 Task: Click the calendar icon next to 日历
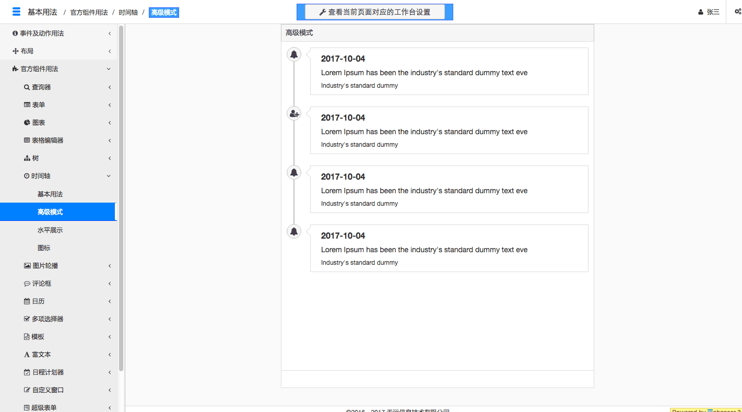(27, 301)
